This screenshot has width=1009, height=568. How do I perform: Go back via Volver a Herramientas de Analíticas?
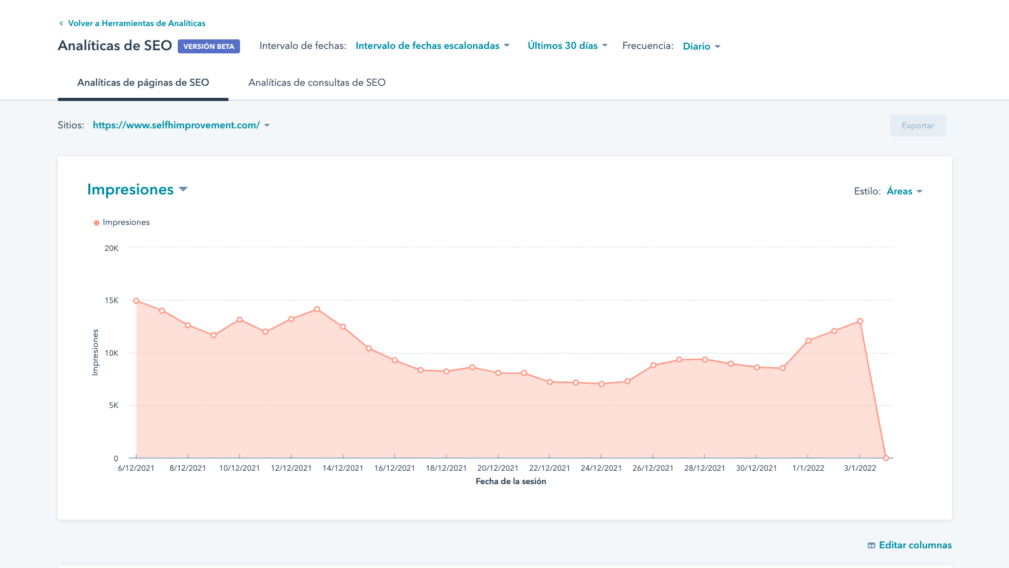coord(137,24)
